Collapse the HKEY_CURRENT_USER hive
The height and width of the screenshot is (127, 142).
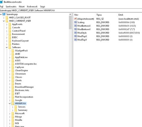coord(4,21)
